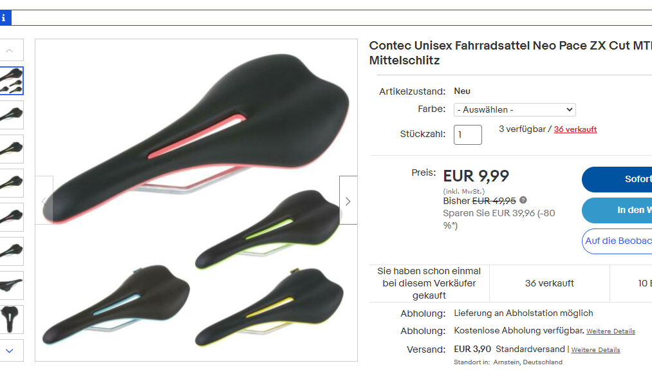Open the 36 verkauft link
652x372 pixels.
pos(575,129)
